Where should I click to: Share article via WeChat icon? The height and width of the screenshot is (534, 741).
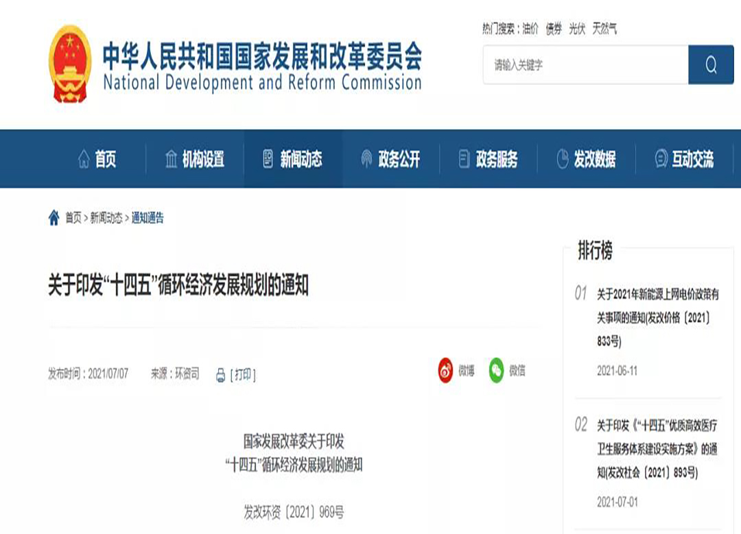point(496,371)
